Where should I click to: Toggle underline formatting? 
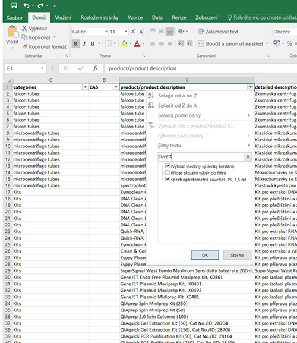point(93,44)
